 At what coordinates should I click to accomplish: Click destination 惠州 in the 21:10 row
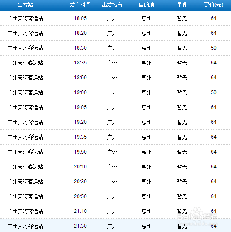pos(146,211)
